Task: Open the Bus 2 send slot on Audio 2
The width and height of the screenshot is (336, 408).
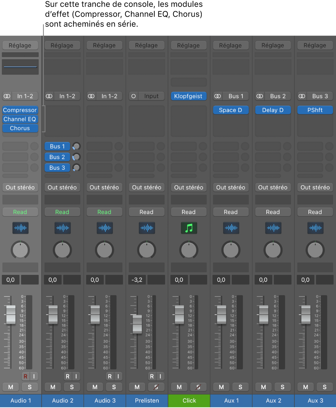Action: click(57, 157)
